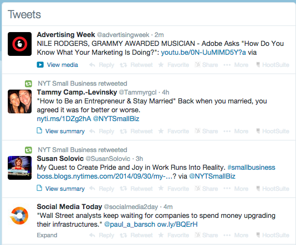View summary of Tammy Camp.-Levinsky tweet

coord(60,131)
